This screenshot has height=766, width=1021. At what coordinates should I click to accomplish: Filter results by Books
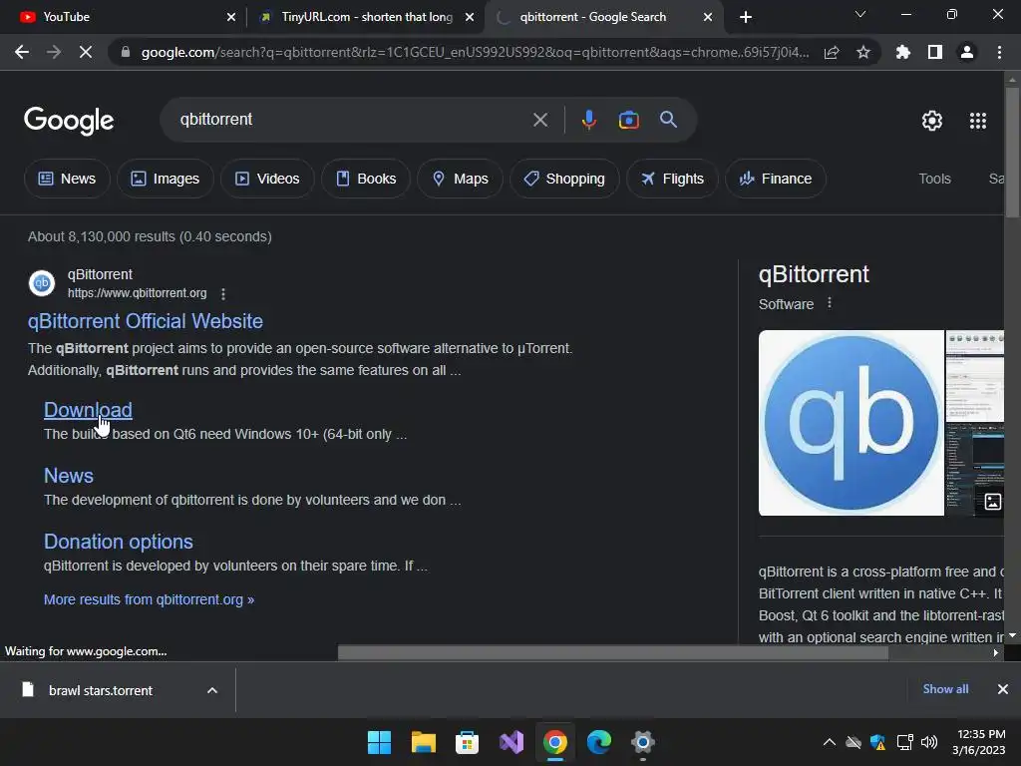pos(366,179)
